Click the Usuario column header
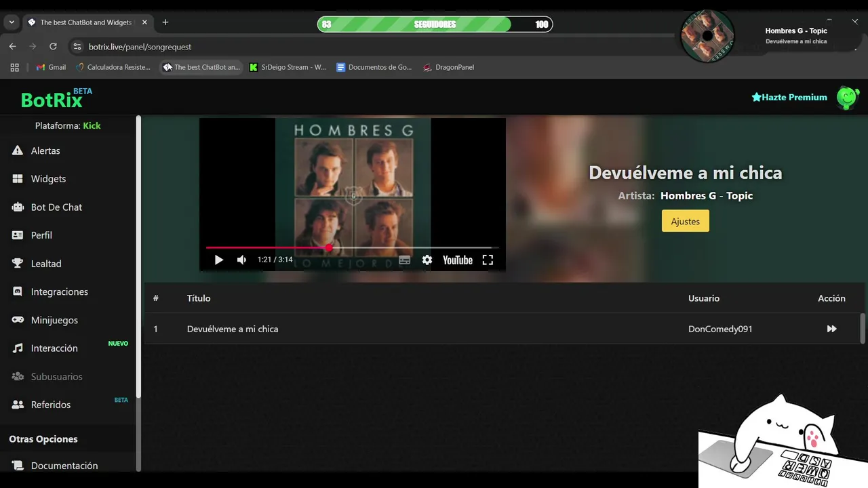The image size is (868, 488). coord(704,298)
